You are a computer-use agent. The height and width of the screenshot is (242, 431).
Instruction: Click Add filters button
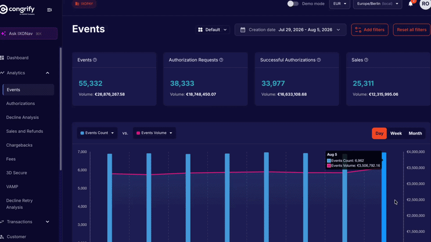coord(370,30)
